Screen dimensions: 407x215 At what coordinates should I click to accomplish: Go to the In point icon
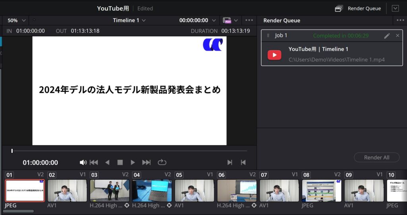[x=230, y=162]
